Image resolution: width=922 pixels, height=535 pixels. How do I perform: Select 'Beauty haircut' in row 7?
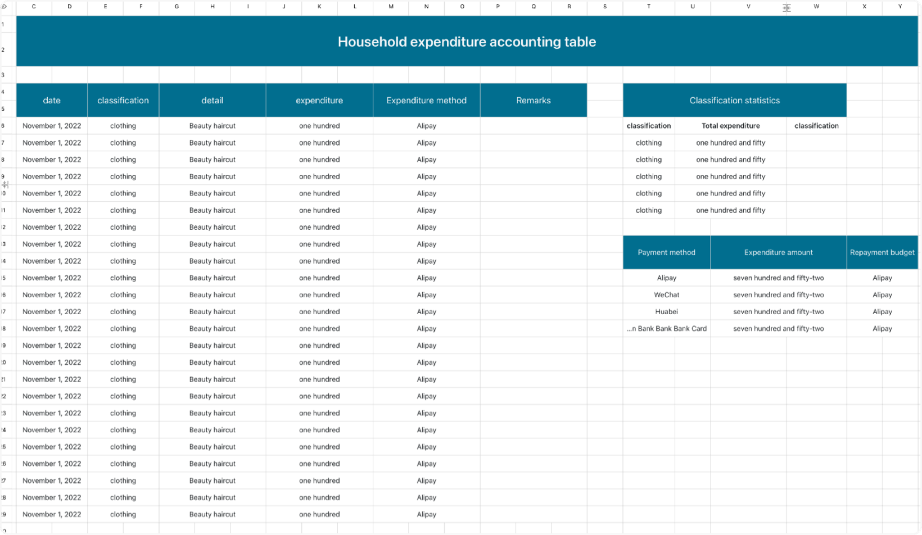click(213, 143)
